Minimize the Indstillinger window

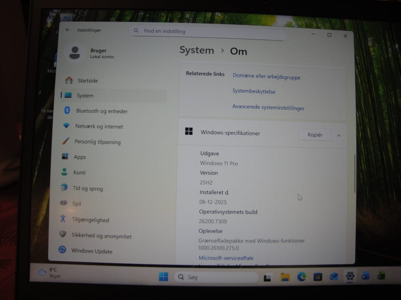pos(313,34)
